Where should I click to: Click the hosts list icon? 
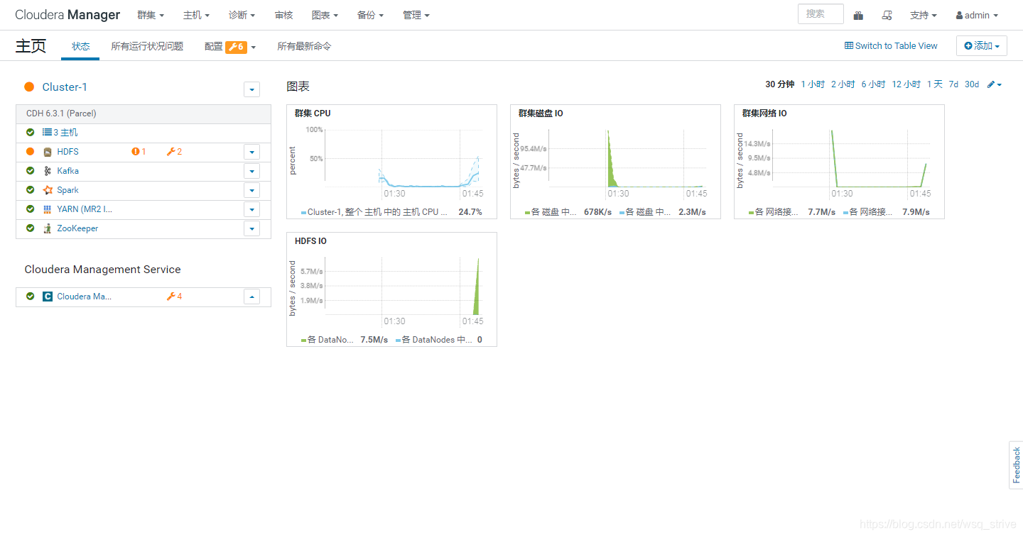[x=47, y=133]
